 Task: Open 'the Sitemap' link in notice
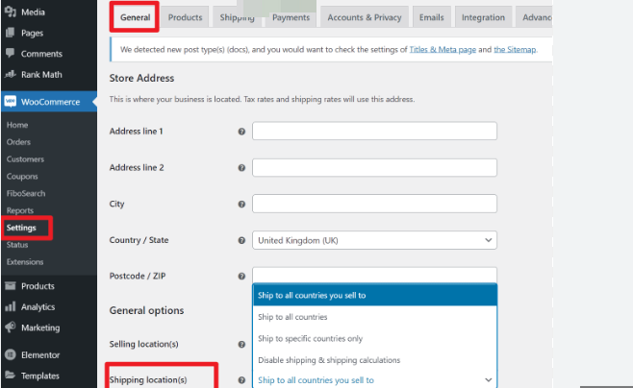pos(515,49)
